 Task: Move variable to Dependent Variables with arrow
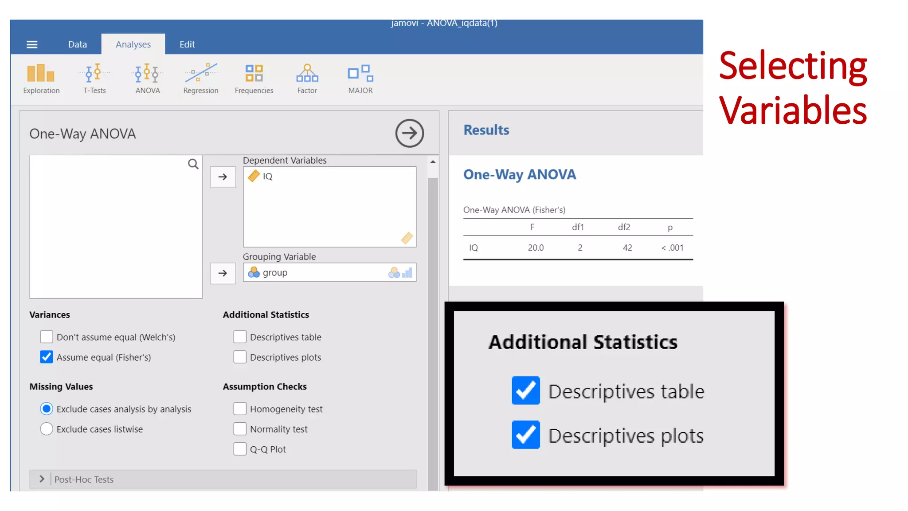223,177
